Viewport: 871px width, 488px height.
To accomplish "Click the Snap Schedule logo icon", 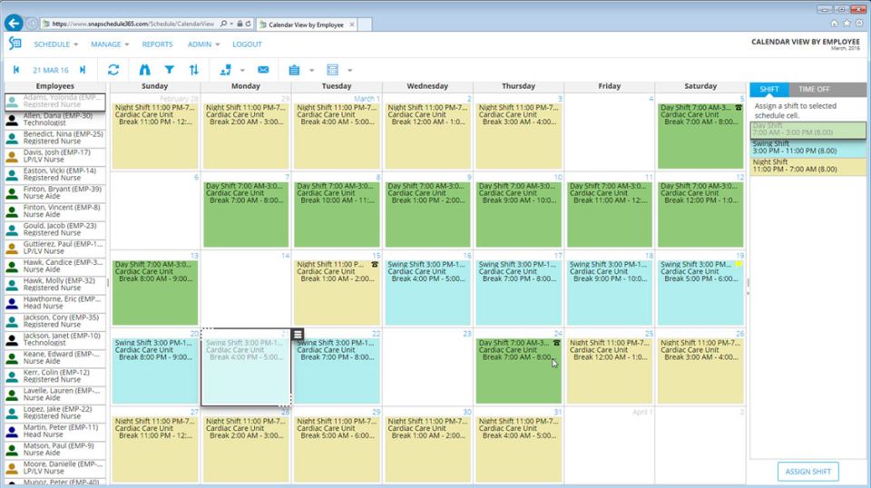I will 15,44.
